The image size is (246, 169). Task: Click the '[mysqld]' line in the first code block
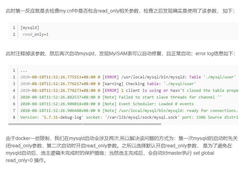click(x=30, y=28)
